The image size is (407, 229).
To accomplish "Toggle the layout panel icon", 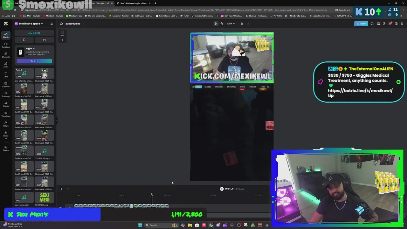I will coord(396,24).
